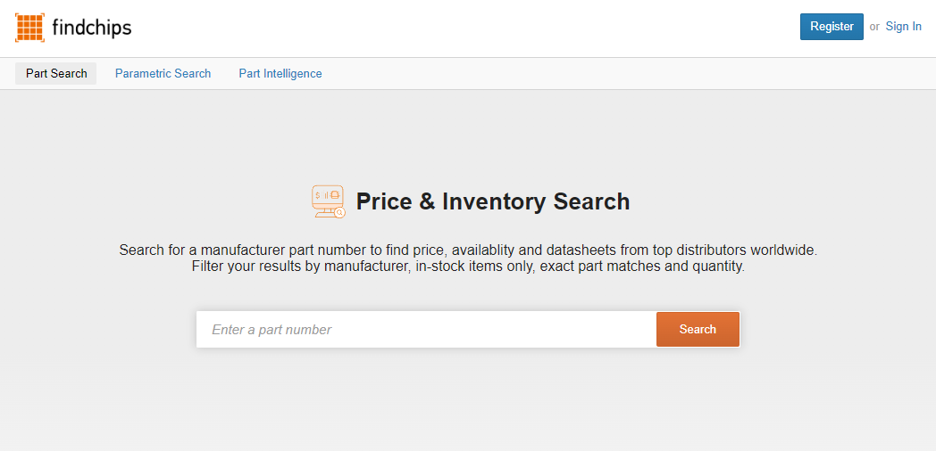Viewport: 936px width, 451px height.
Task: Click the sentence starting 'Search for a manufacturer'
Action: tap(468, 250)
